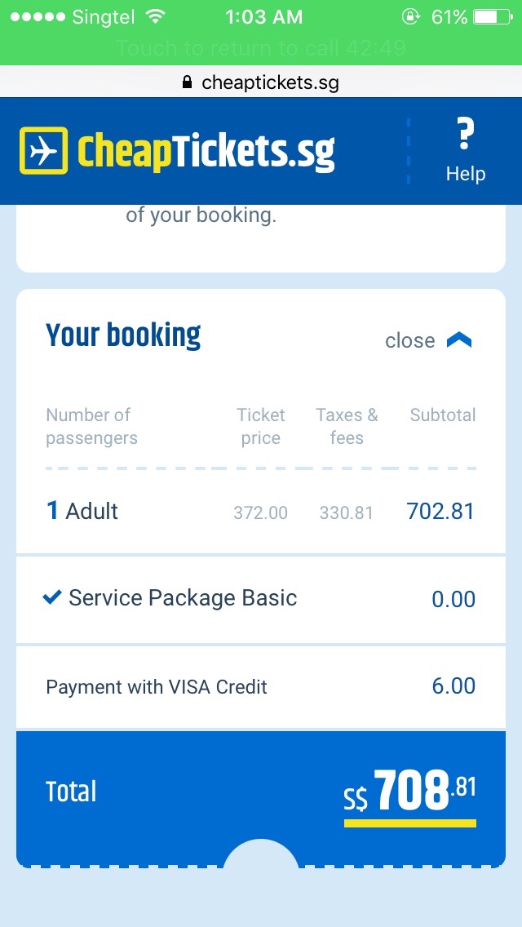Toggle the Service Package Basic checkmark
Screen dimensions: 522x927
click(x=52, y=597)
